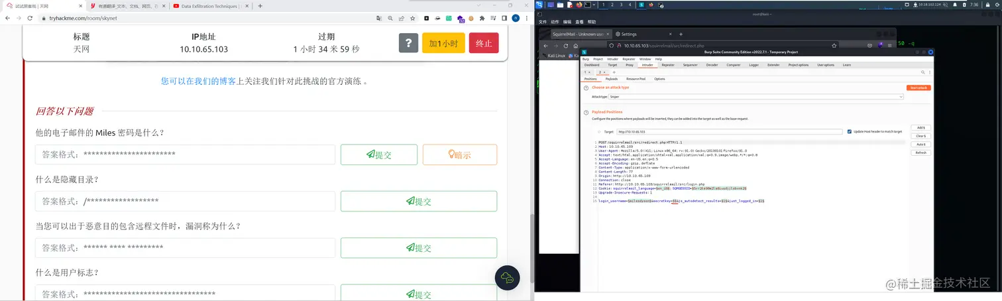Open the Chrome side panel icon
Screen dimensions: 1002x301
504,19
